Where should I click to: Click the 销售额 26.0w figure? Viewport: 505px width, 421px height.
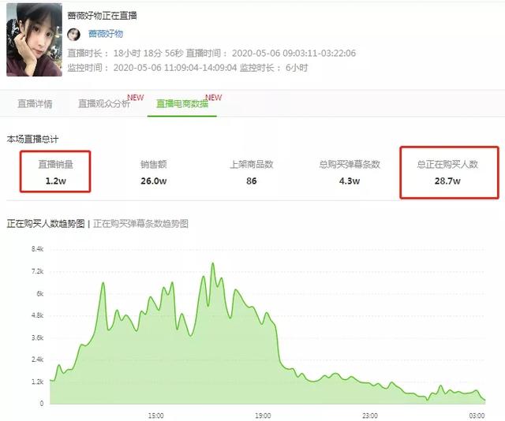point(153,181)
